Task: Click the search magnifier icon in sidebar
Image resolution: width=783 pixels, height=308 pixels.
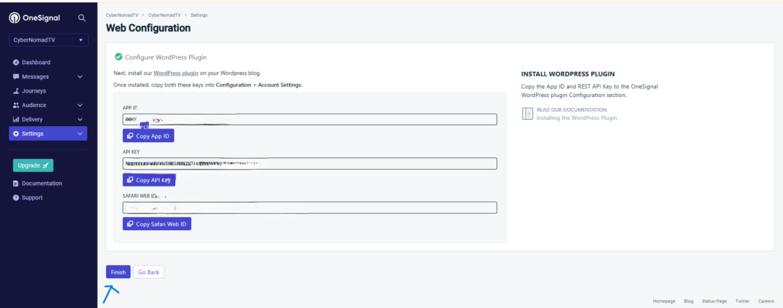Action: click(82, 18)
